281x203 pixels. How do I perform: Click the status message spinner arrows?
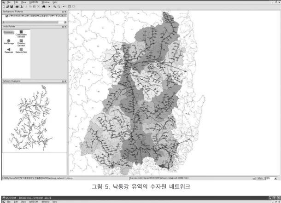(254, 178)
